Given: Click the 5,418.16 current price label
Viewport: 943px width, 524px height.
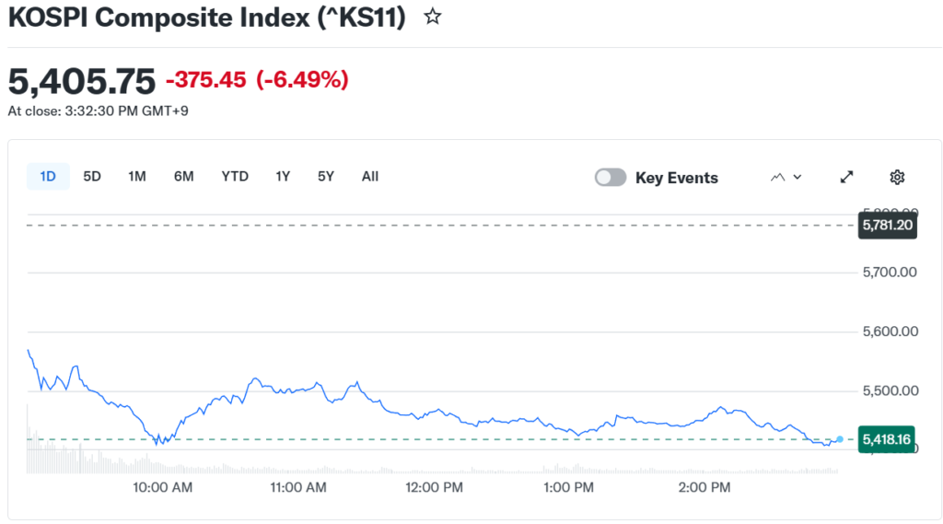Looking at the screenshot, I should coord(887,439).
